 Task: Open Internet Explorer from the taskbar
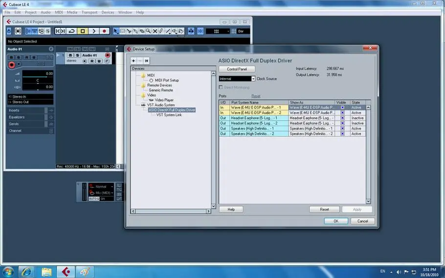tap(25, 271)
